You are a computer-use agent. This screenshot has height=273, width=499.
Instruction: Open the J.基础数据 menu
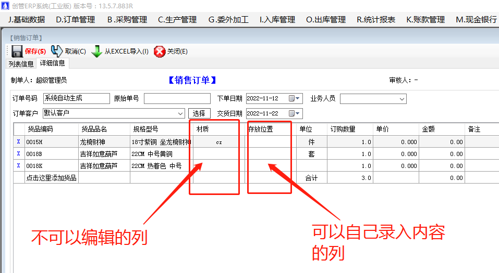[27, 20]
